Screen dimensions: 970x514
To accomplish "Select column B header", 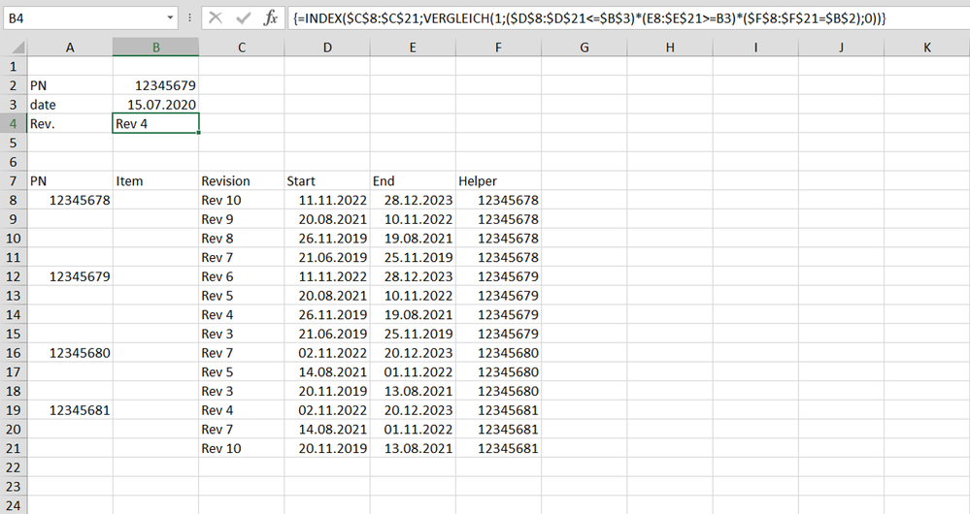I will (156, 48).
